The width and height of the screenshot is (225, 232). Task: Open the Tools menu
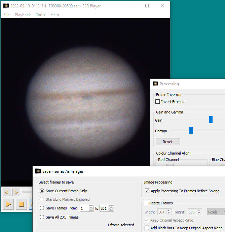click(40, 15)
